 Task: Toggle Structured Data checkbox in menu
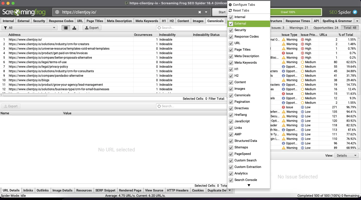pyautogui.click(x=231, y=141)
